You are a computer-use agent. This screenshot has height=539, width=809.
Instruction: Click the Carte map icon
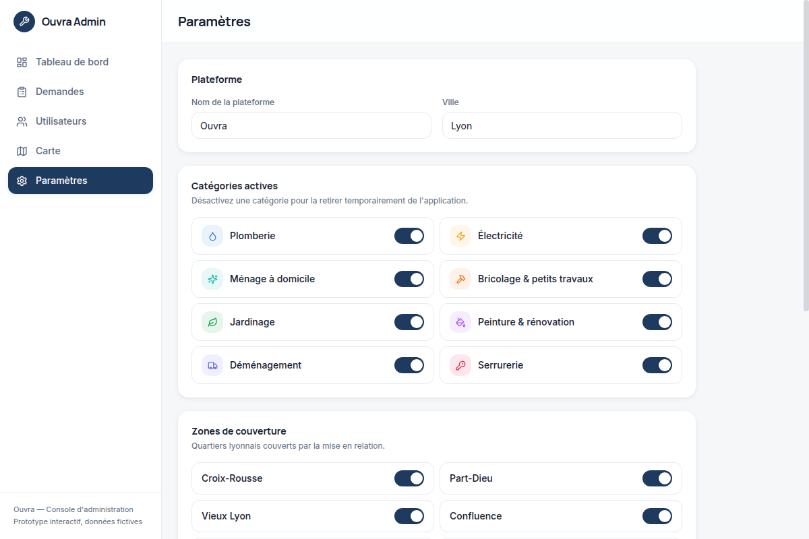pyautogui.click(x=22, y=151)
